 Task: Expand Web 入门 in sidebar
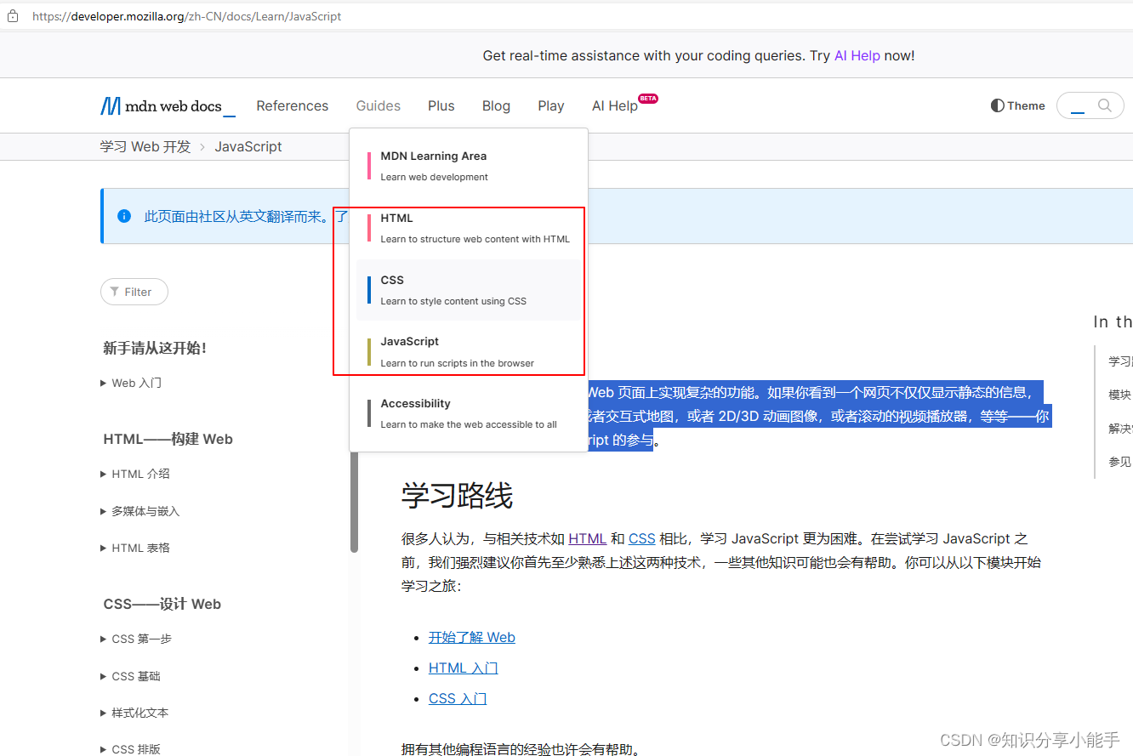coord(131,383)
